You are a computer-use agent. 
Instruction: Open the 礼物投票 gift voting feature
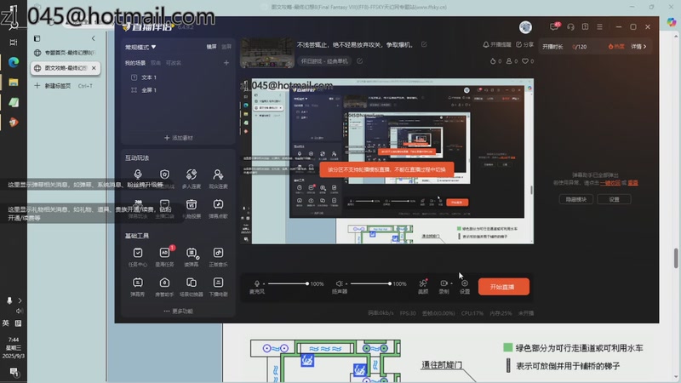click(x=192, y=208)
